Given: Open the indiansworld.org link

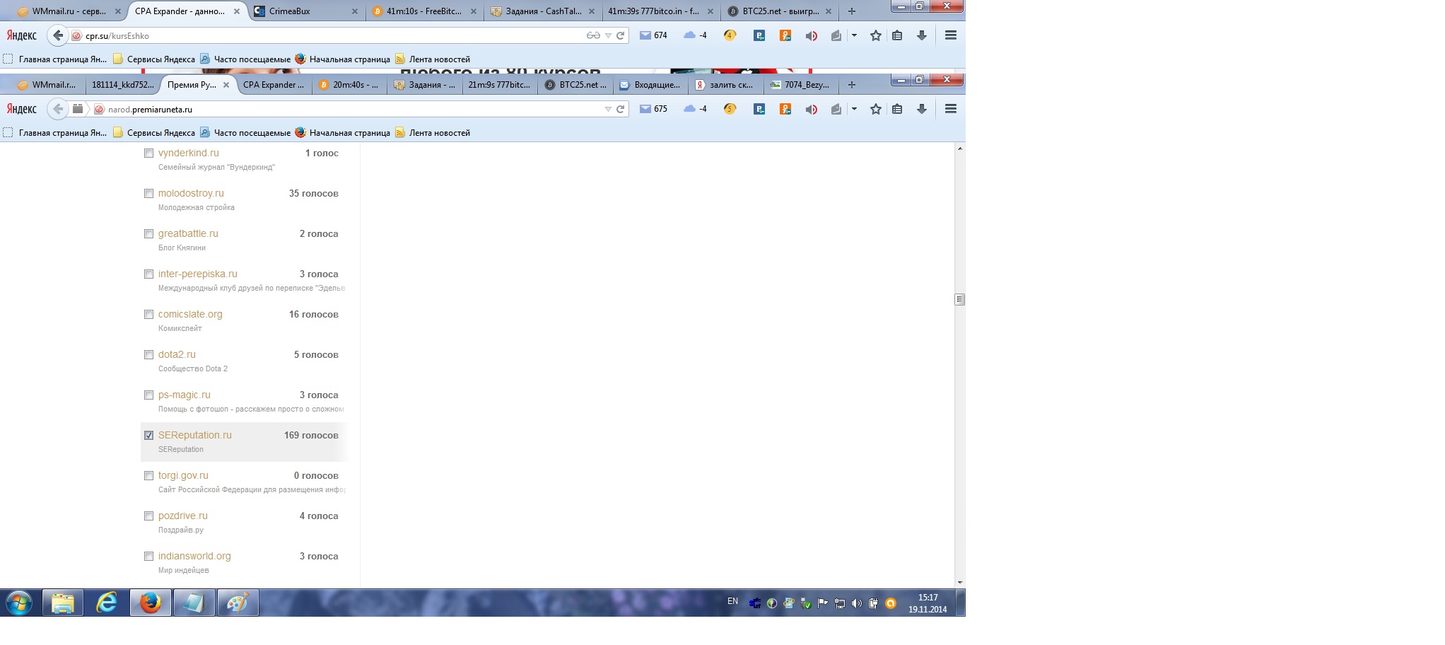Looking at the screenshot, I should pos(194,556).
